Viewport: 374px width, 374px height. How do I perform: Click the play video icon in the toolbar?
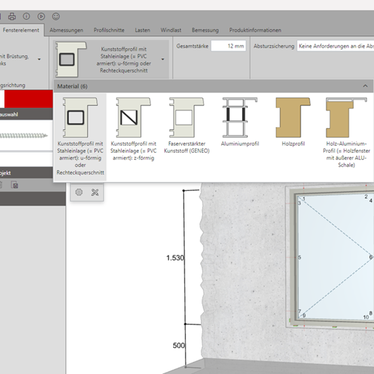(41, 16)
